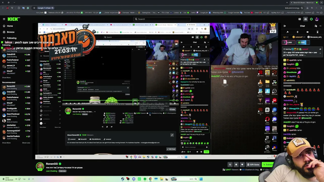The image size is (324, 182).
Task: Open RonenGG channel avatar
Action: click(40, 166)
